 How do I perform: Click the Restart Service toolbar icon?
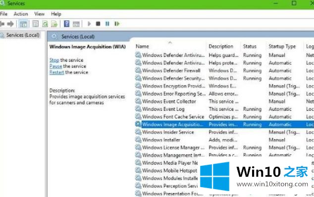click(x=117, y=24)
